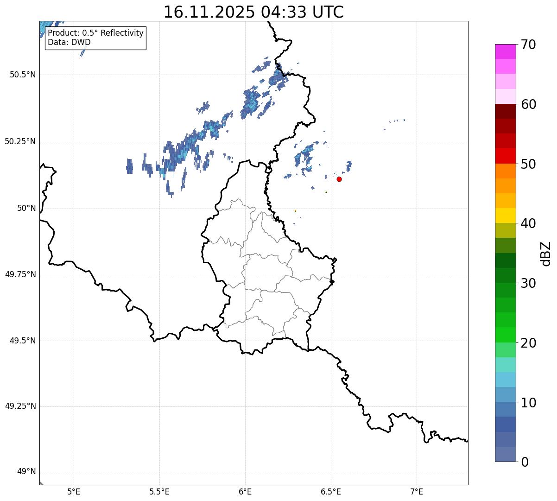Image resolution: width=557 pixels, height=501 pixels.
Task: Pick the yellow colorbar segment above 40
Action: point(505,216)
